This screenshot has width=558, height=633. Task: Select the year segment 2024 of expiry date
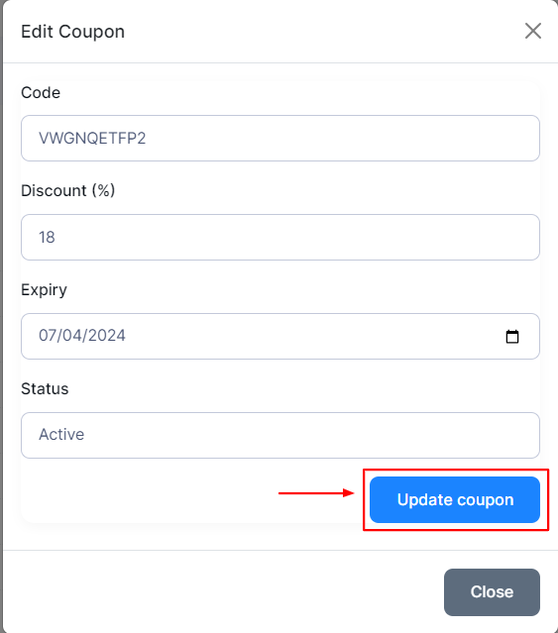107,336
